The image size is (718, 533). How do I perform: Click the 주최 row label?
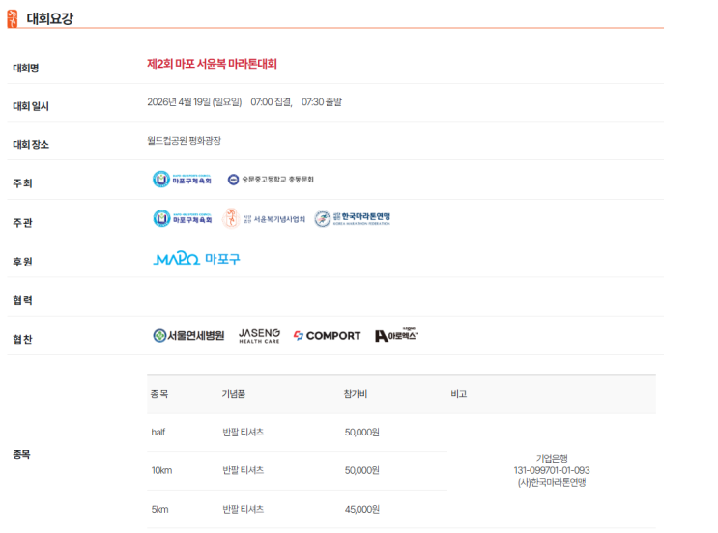click(22, 183)
